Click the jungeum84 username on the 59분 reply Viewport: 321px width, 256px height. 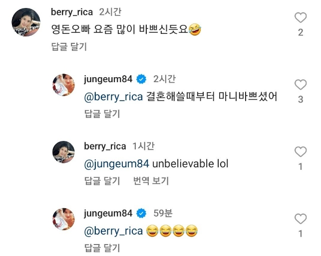pos(108,214)
